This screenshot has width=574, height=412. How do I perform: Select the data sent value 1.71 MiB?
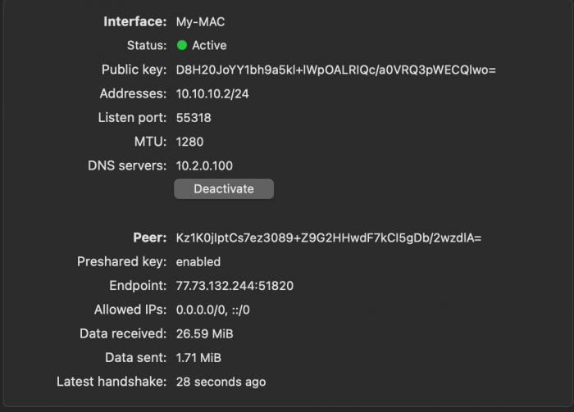click(x=198, y=358)
